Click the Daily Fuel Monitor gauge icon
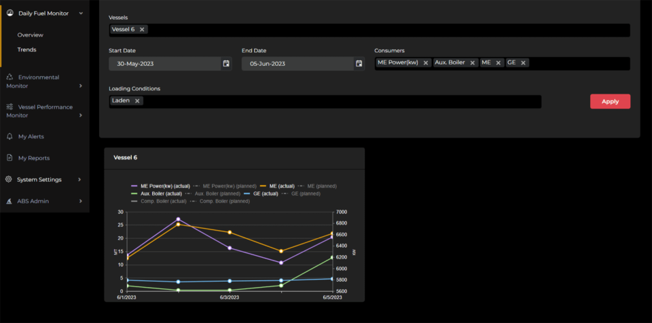652x323 pixels. pos(10,13)
